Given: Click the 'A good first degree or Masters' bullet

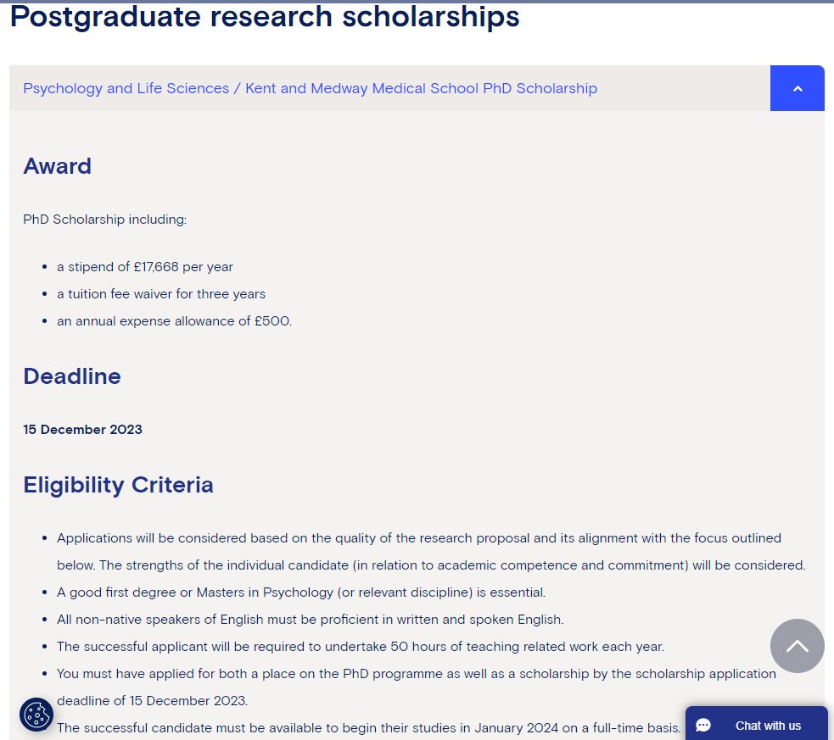Looking at the screenshot, I should (301, 593).
